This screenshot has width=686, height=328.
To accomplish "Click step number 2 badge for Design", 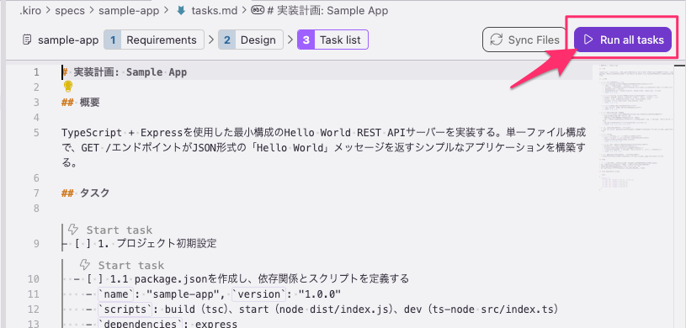I will (227, 40).
